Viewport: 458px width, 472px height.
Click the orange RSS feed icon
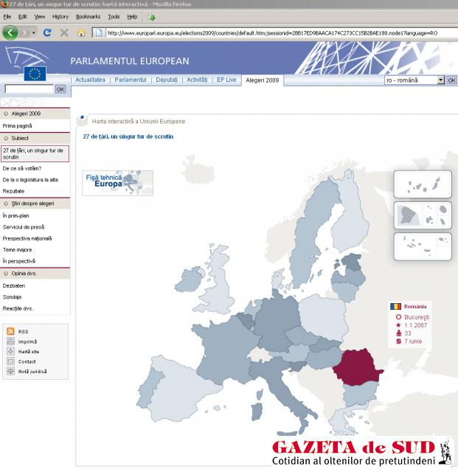[10, 331]
